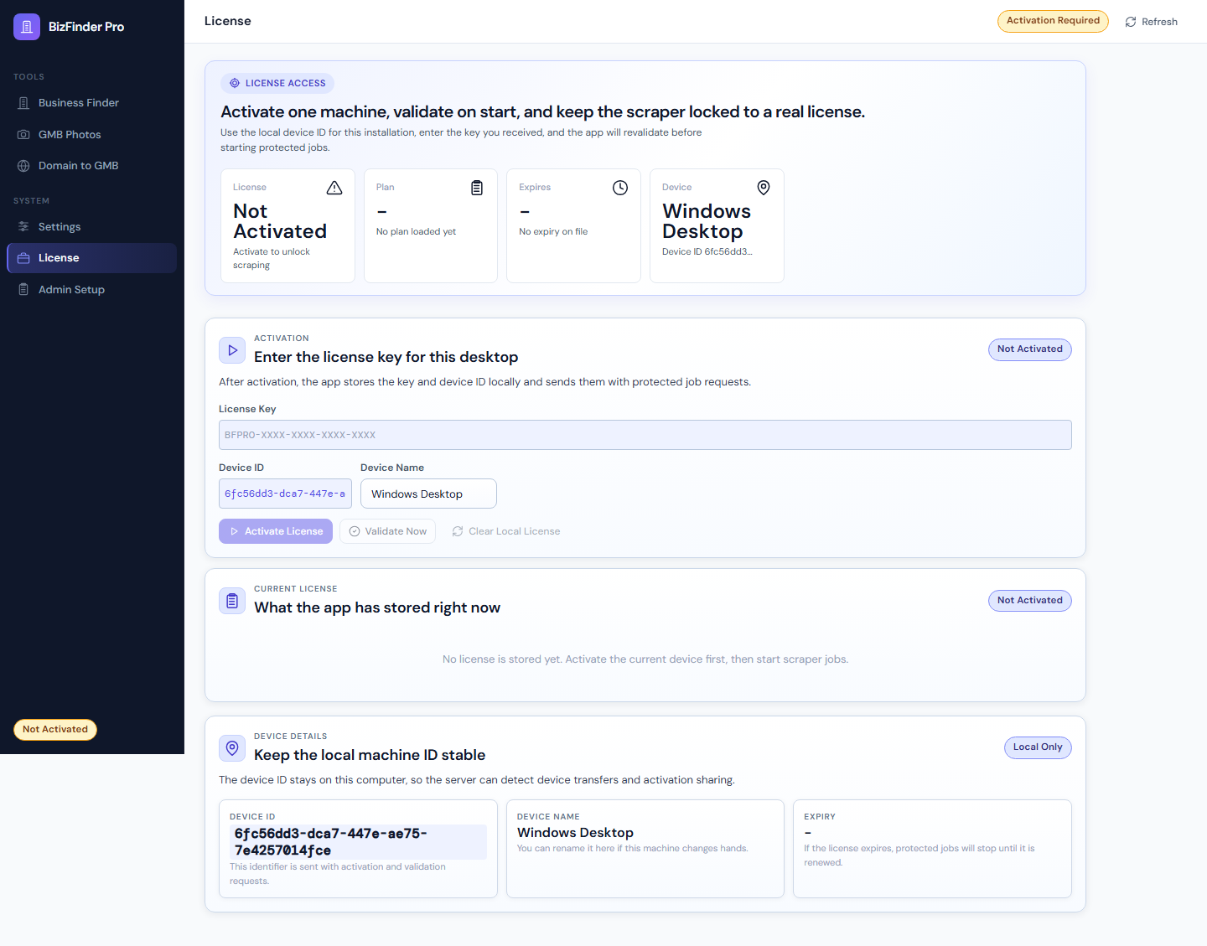Open Admin Setup from the sidebar
The height and width of the screenshot is (946, 1207).
[71, 289]
